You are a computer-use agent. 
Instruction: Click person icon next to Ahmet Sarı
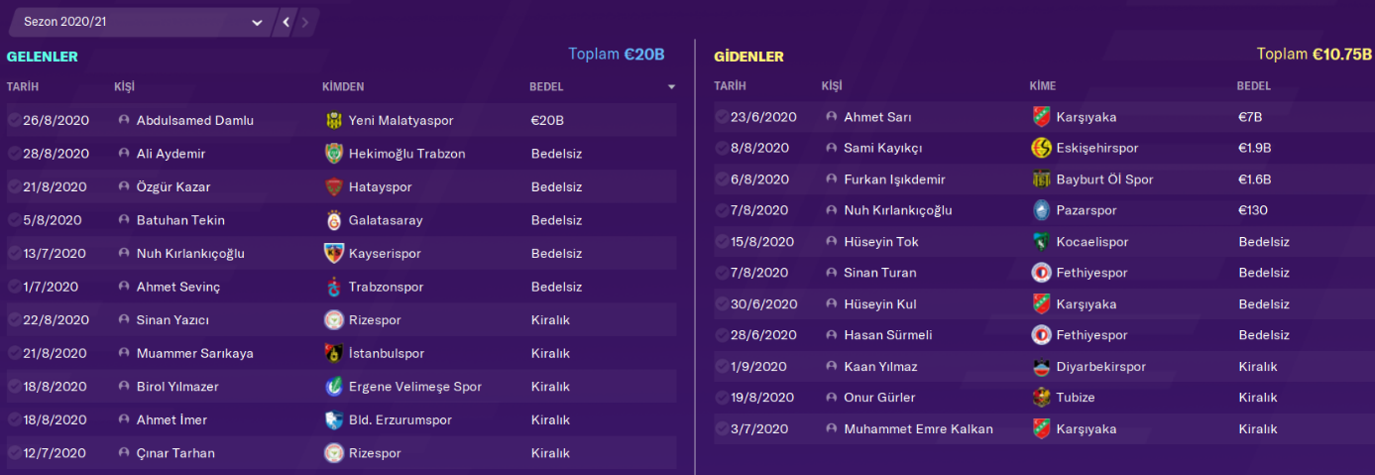click(x=831, y=117)
